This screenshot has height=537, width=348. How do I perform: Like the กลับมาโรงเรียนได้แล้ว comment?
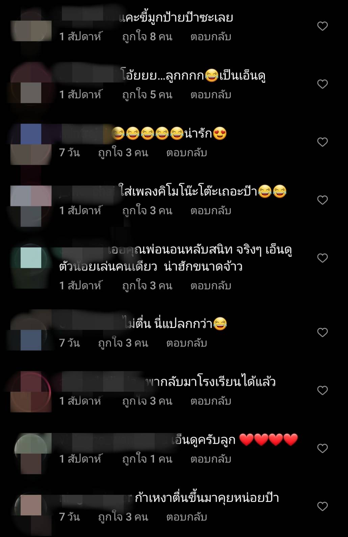point(322,390)
